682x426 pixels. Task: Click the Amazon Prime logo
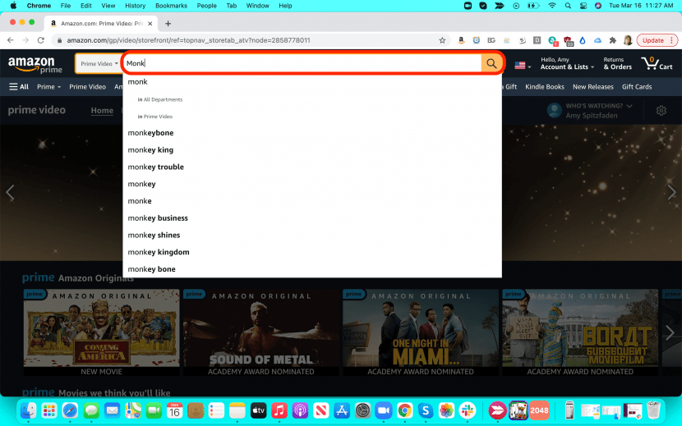coord(35,64)
